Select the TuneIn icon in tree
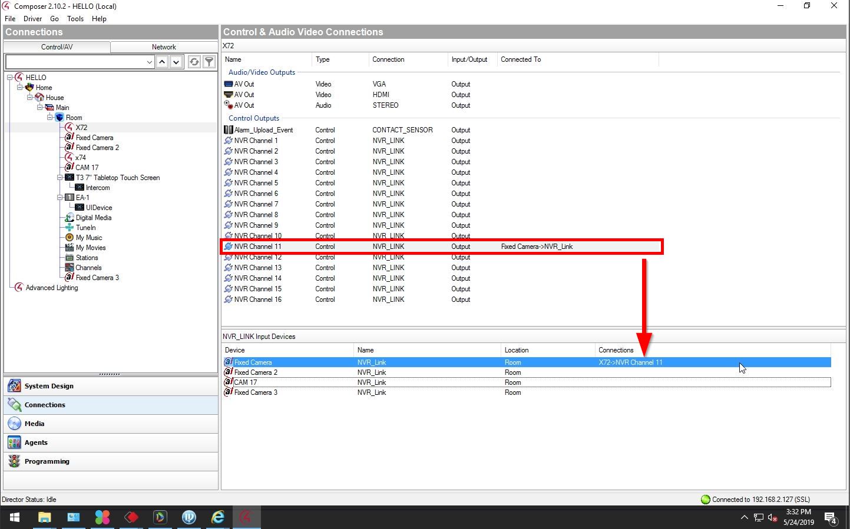The height and width of the screenshot is (529, 850). 70,228
